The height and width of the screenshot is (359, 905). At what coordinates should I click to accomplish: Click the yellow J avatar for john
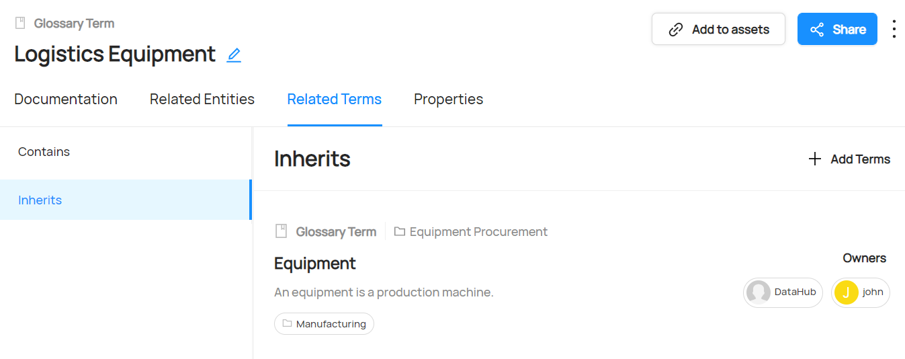[846, 292]
